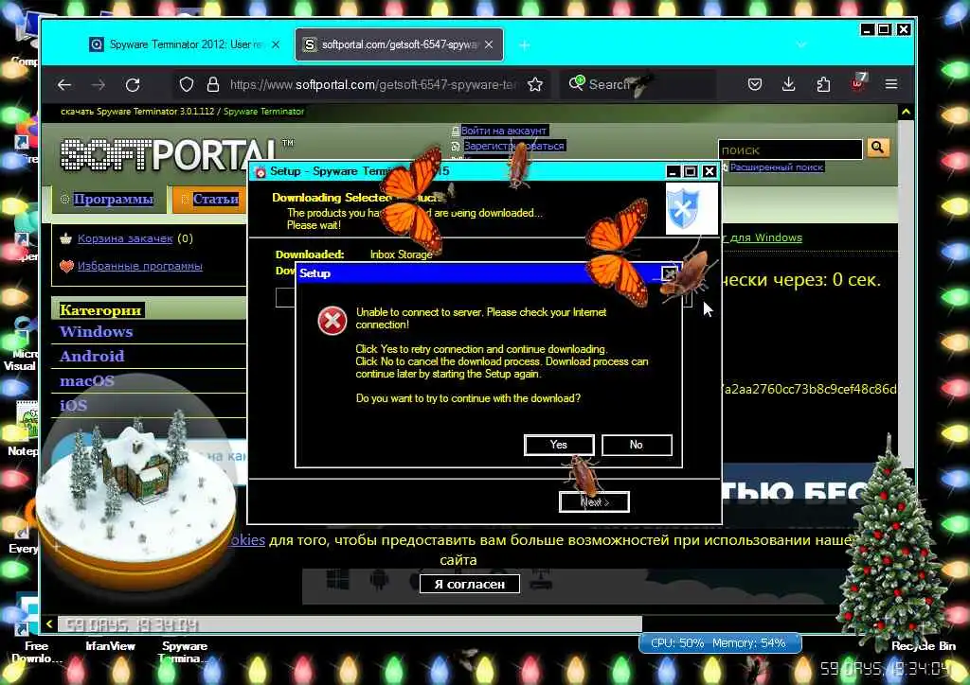
Task: Open the browser downloads arrow
Action: (789, 84)
